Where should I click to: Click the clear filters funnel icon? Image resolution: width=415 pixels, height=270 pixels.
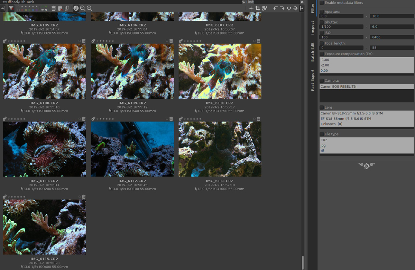click(11, 8)
